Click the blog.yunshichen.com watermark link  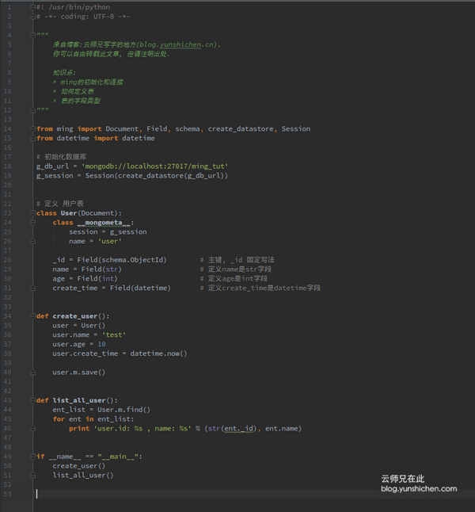pos(420,489)
